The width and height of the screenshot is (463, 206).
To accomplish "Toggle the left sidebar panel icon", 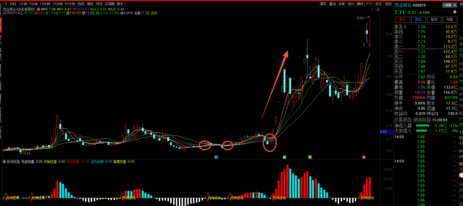I will (5, 4).
